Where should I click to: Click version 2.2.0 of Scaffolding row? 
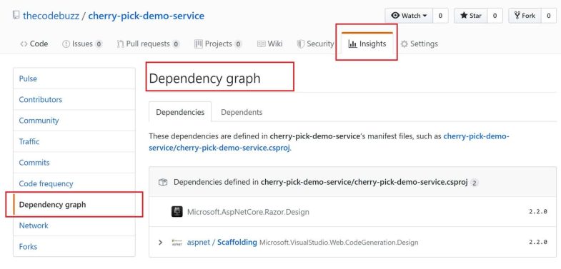coord(537,242)
